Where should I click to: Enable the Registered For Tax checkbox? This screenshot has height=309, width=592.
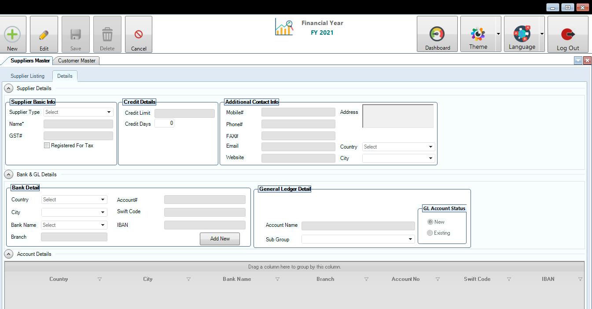pos(47,145)
